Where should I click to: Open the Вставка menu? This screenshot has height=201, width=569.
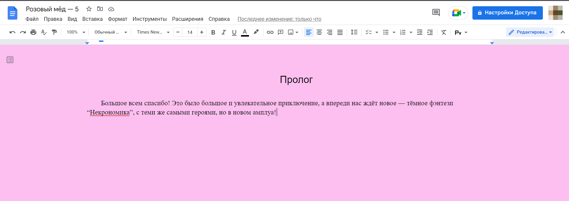(x=92, y=19)
